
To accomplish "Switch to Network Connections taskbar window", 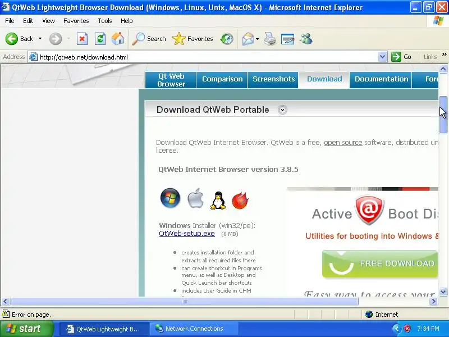I will [x=194, y=329].
